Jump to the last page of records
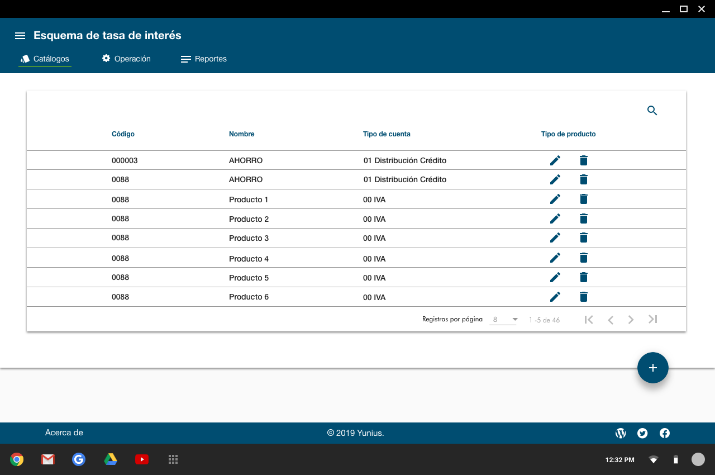 click(x=652, y=320)
